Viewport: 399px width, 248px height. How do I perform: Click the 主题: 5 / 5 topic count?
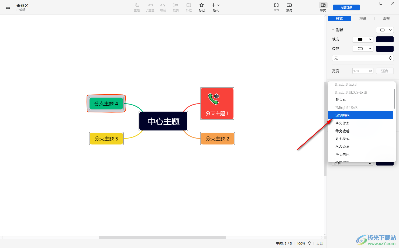284,243
